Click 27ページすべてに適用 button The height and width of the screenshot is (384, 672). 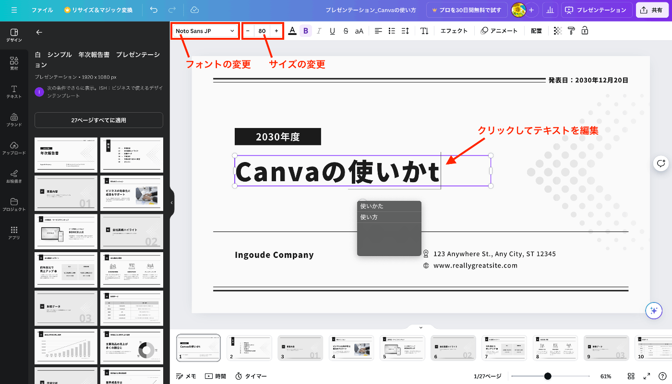click(x=99, y=120)
